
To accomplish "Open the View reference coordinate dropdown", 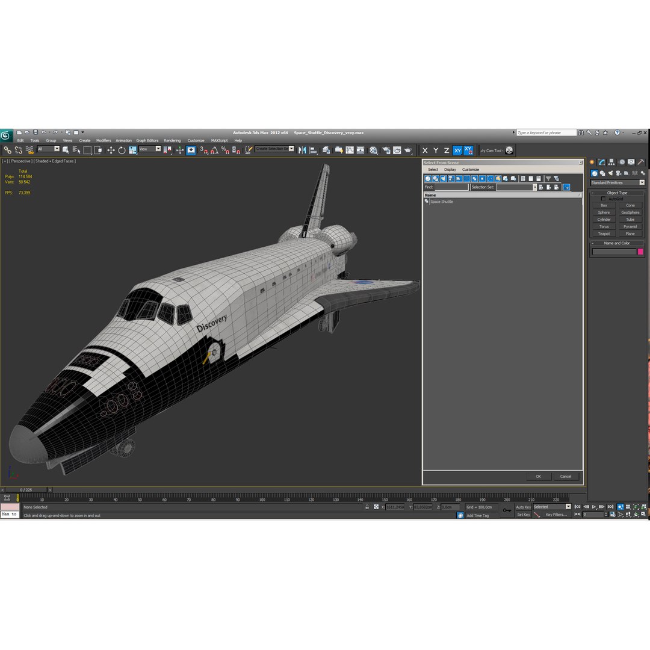I will click(x=150, y=149).
